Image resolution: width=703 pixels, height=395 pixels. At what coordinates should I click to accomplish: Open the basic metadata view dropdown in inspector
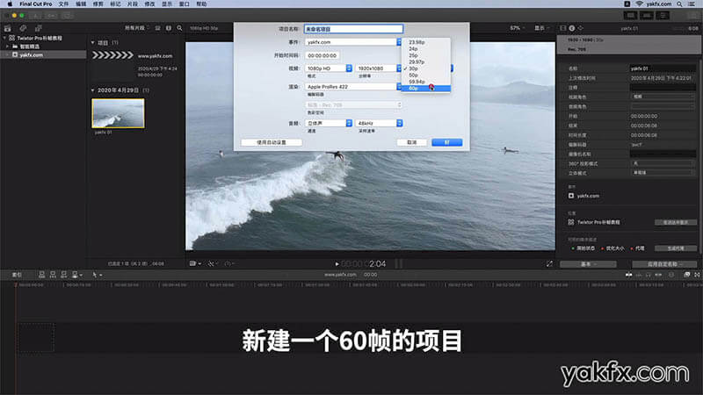pos(588,264)
